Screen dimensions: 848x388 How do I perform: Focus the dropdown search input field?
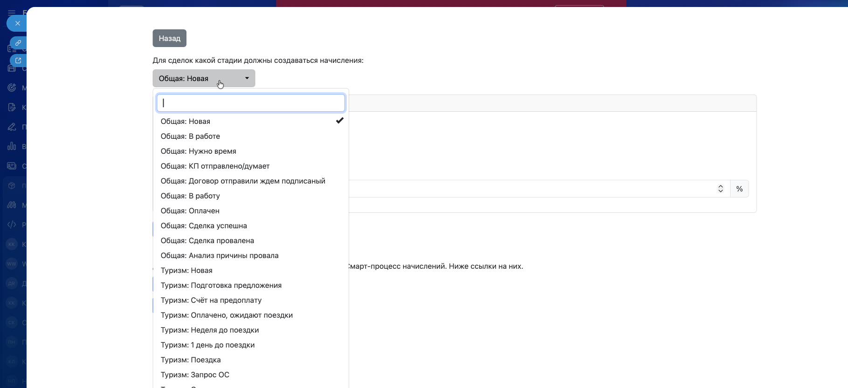click(x=251, y=103)
